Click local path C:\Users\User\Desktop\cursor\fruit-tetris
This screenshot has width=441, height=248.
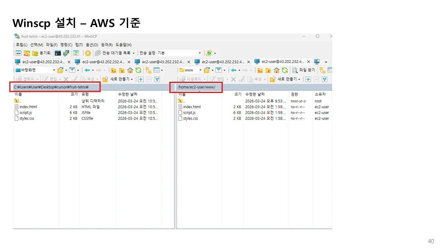click(x=51, y=87)
